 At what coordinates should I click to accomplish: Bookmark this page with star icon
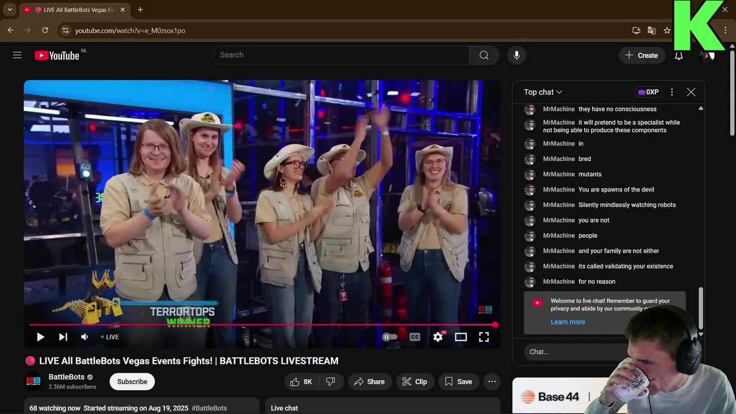tap(667, 30)
